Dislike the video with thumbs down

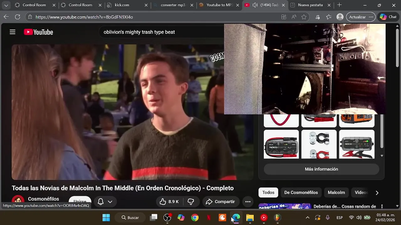191,202
